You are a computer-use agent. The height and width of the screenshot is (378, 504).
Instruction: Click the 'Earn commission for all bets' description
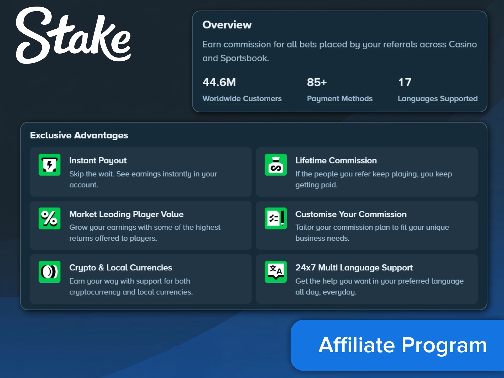pyautogui.click(x=340, y=51)
